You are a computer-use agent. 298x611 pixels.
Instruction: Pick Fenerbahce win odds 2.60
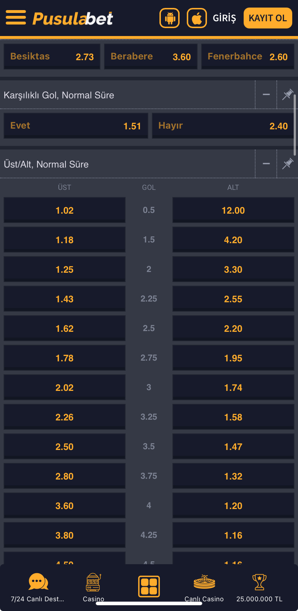tap(248, 57)
